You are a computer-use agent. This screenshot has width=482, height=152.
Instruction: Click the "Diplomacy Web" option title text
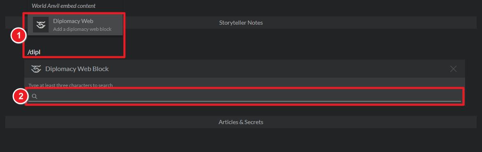(73, 21)
